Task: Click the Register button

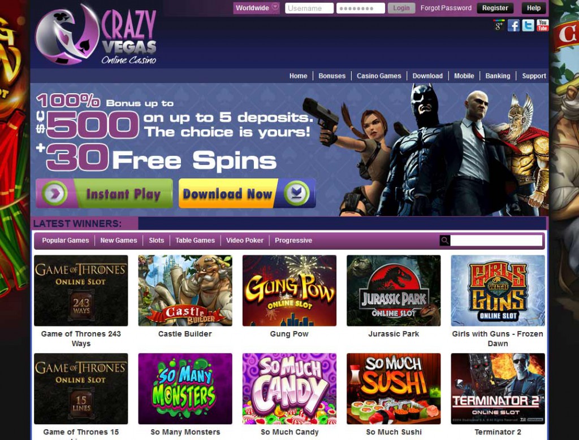Action: 495,8
